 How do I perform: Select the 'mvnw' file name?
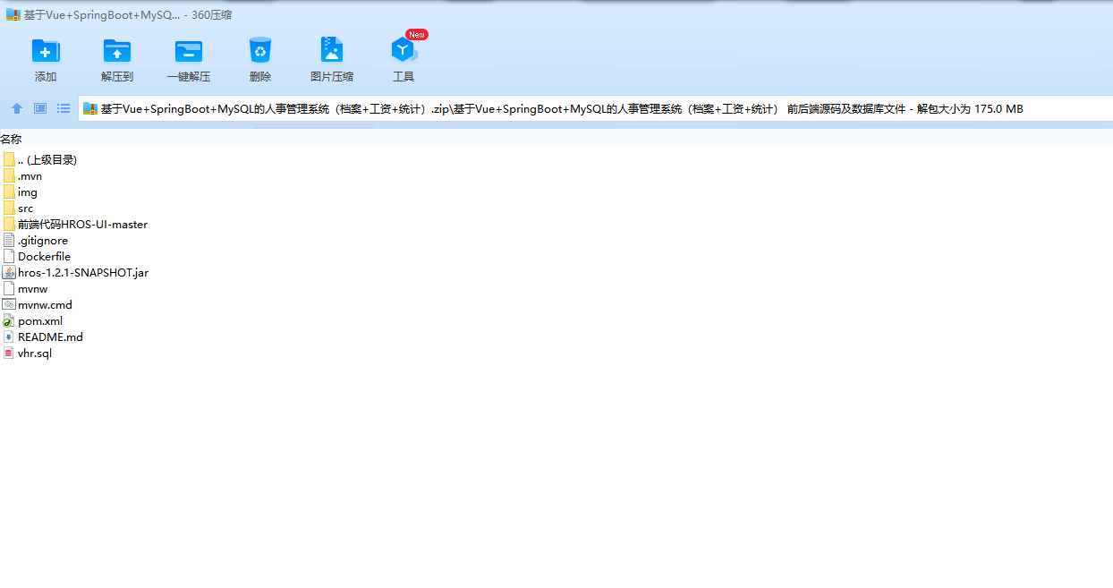32,289
